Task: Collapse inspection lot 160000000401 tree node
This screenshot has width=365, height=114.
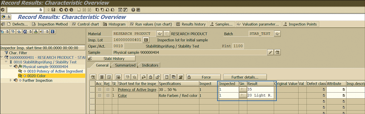Action: (2, 57)
